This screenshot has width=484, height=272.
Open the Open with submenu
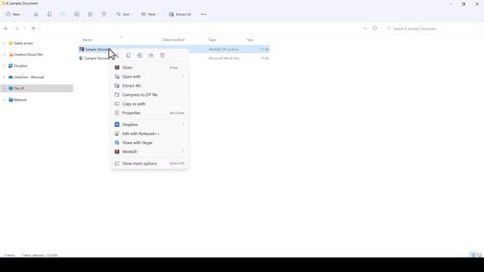click(150, 76)
